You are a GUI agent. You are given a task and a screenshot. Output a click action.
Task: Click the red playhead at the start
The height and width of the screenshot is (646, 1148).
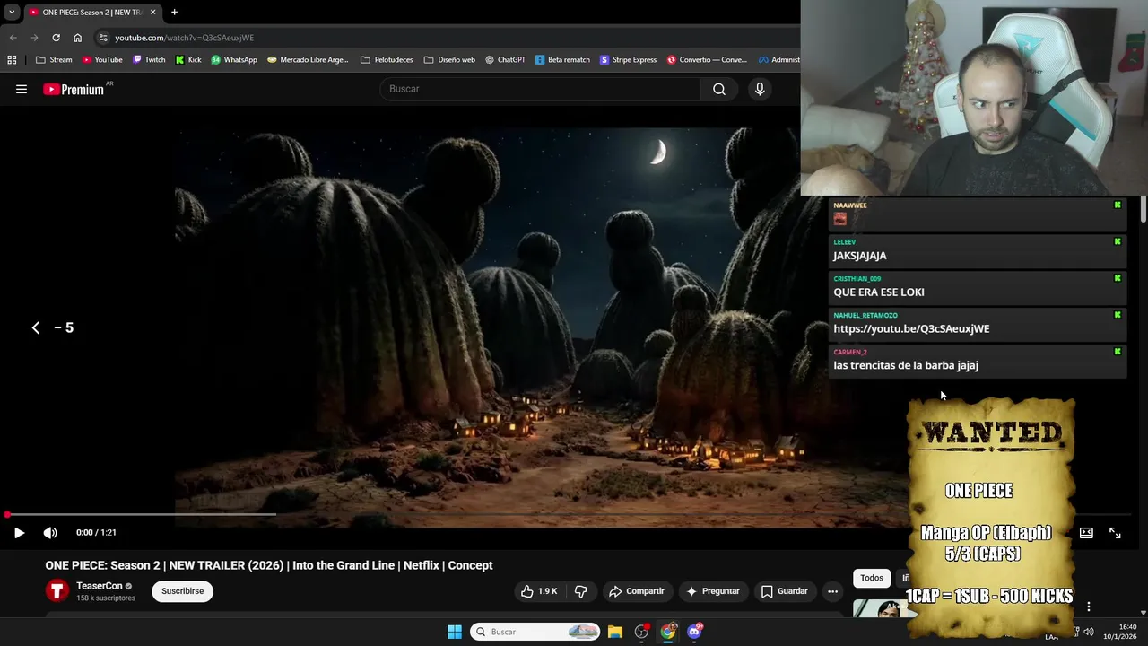pos(7,514)
